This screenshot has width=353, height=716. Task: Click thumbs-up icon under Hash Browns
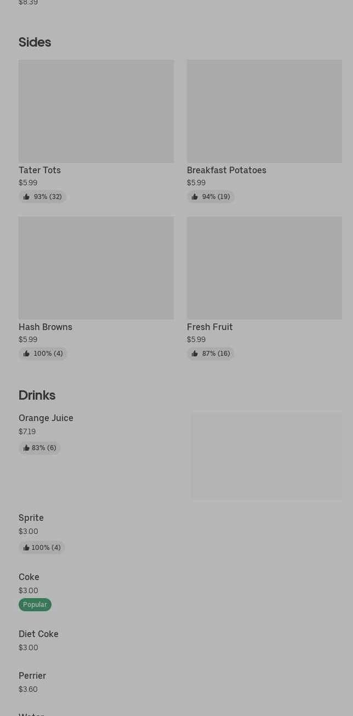tap(26, 354)
